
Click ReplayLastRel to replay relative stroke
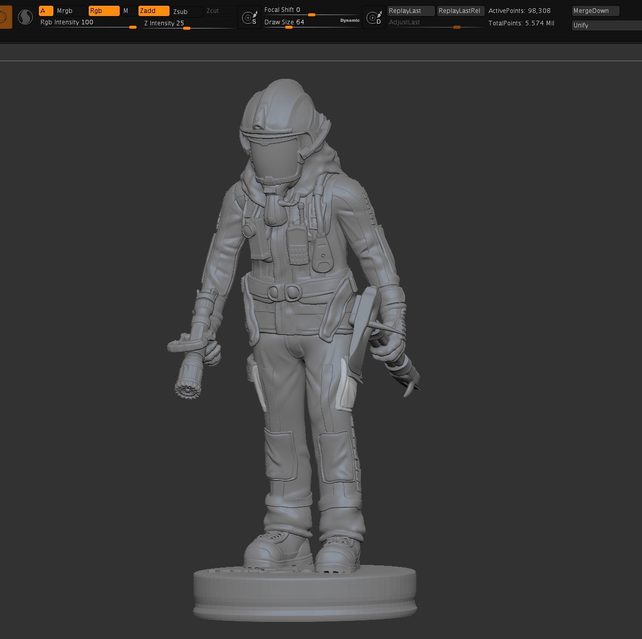[x=460, y=10]
